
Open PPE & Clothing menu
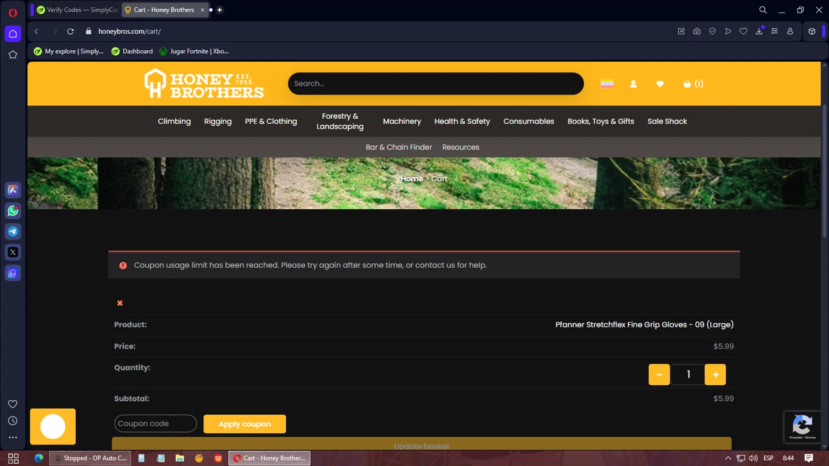(271, 121)
